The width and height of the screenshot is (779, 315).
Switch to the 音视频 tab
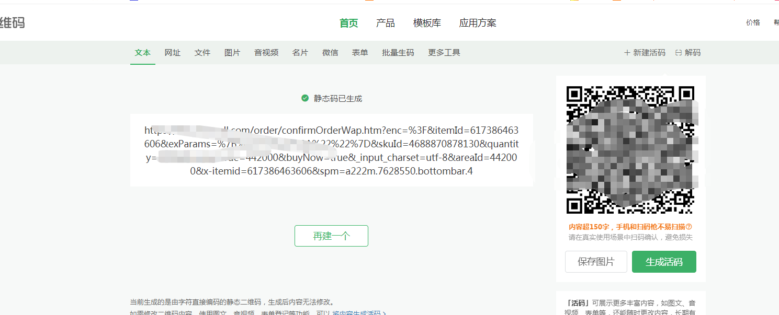pos(266,53)
